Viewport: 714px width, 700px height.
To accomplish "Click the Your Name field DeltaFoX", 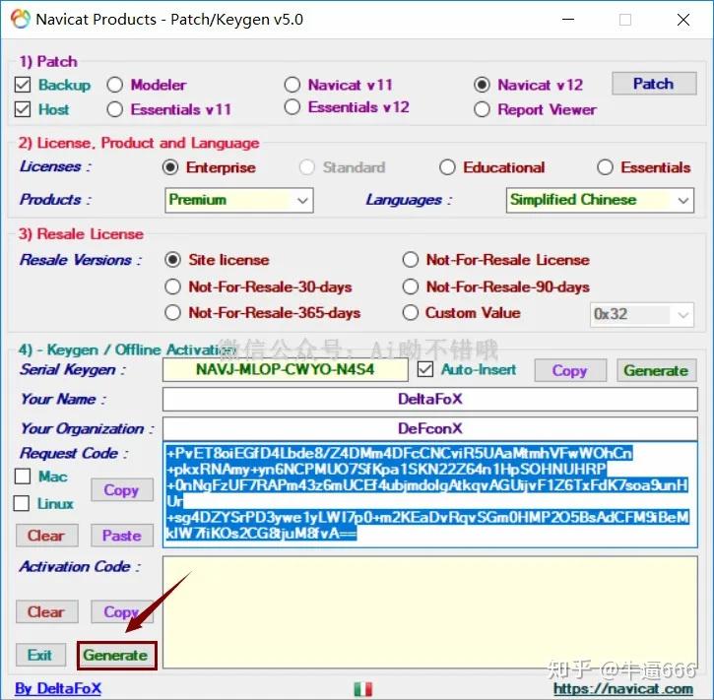I will pyautogui.click(x=429, y=399).
